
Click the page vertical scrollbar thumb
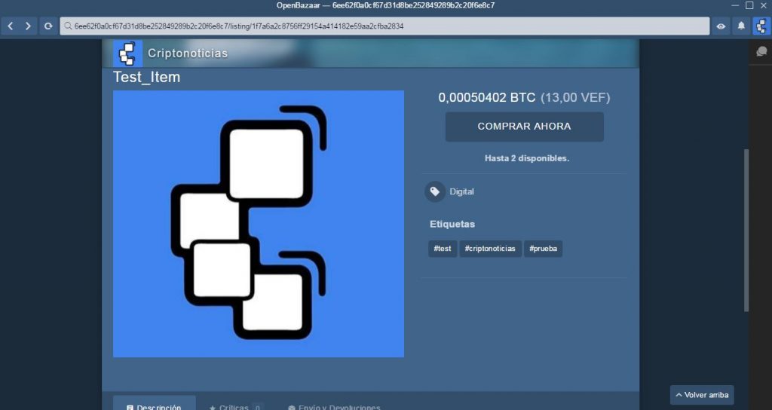[x=746, y=230]
